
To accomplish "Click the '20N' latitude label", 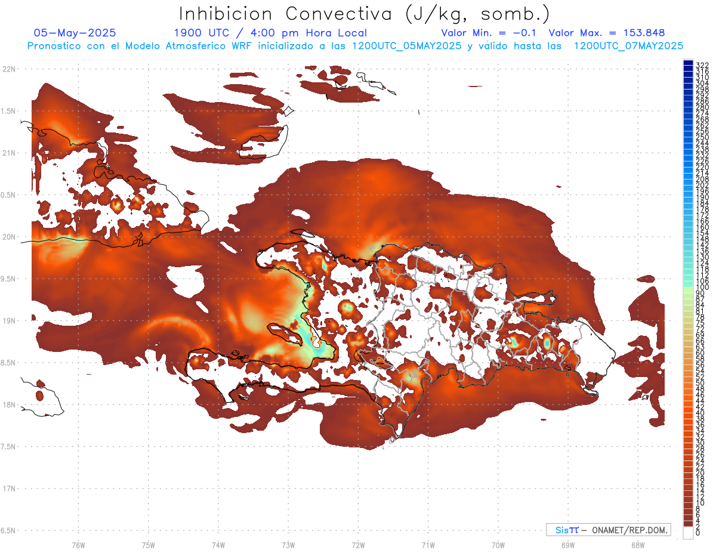I will [x=9, y=237].
